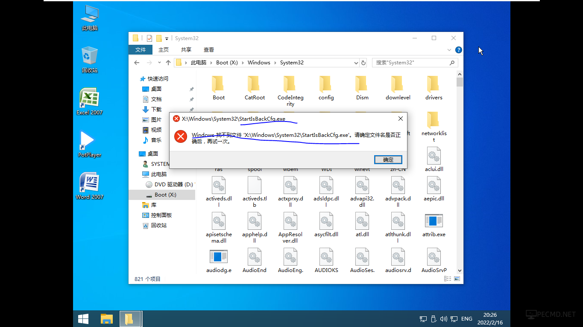Viewport: 583px width, 327px height.
Task: Open the Word 2007 desktop shortcut
Action: point(89,186)
